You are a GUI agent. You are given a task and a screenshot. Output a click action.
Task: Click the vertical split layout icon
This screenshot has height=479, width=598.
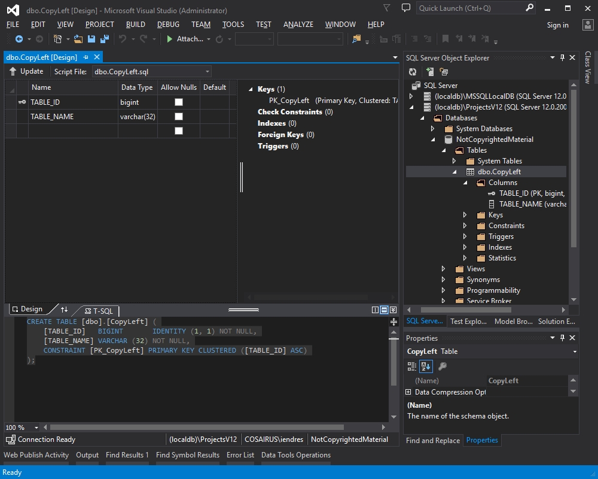tap(375, 310)
